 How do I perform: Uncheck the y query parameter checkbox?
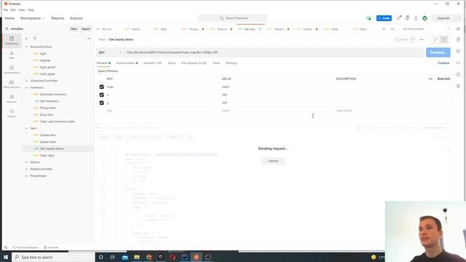(102, 103)
